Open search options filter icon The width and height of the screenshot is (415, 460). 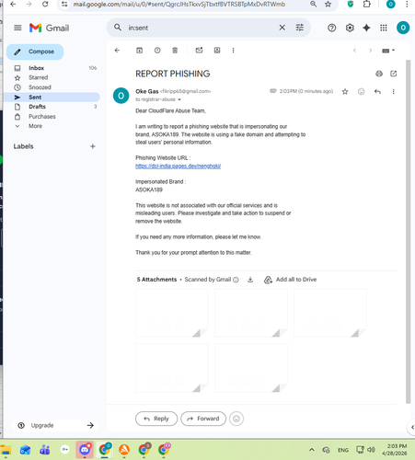click(x=300, y=28)
